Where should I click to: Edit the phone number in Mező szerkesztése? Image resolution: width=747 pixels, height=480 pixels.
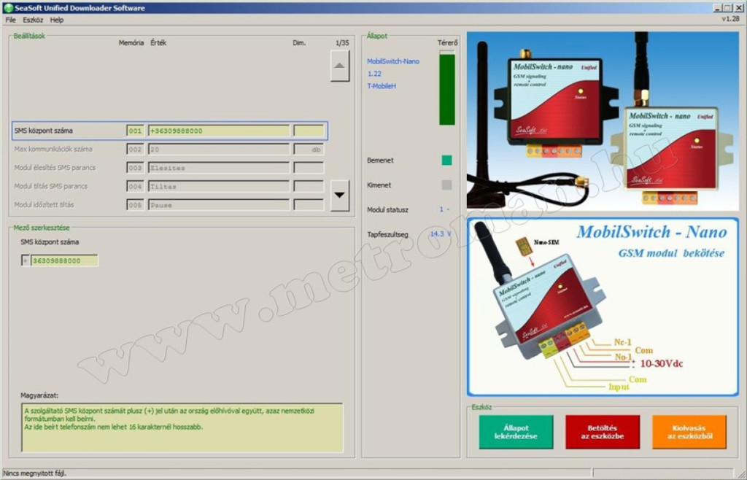click(64, 260)
